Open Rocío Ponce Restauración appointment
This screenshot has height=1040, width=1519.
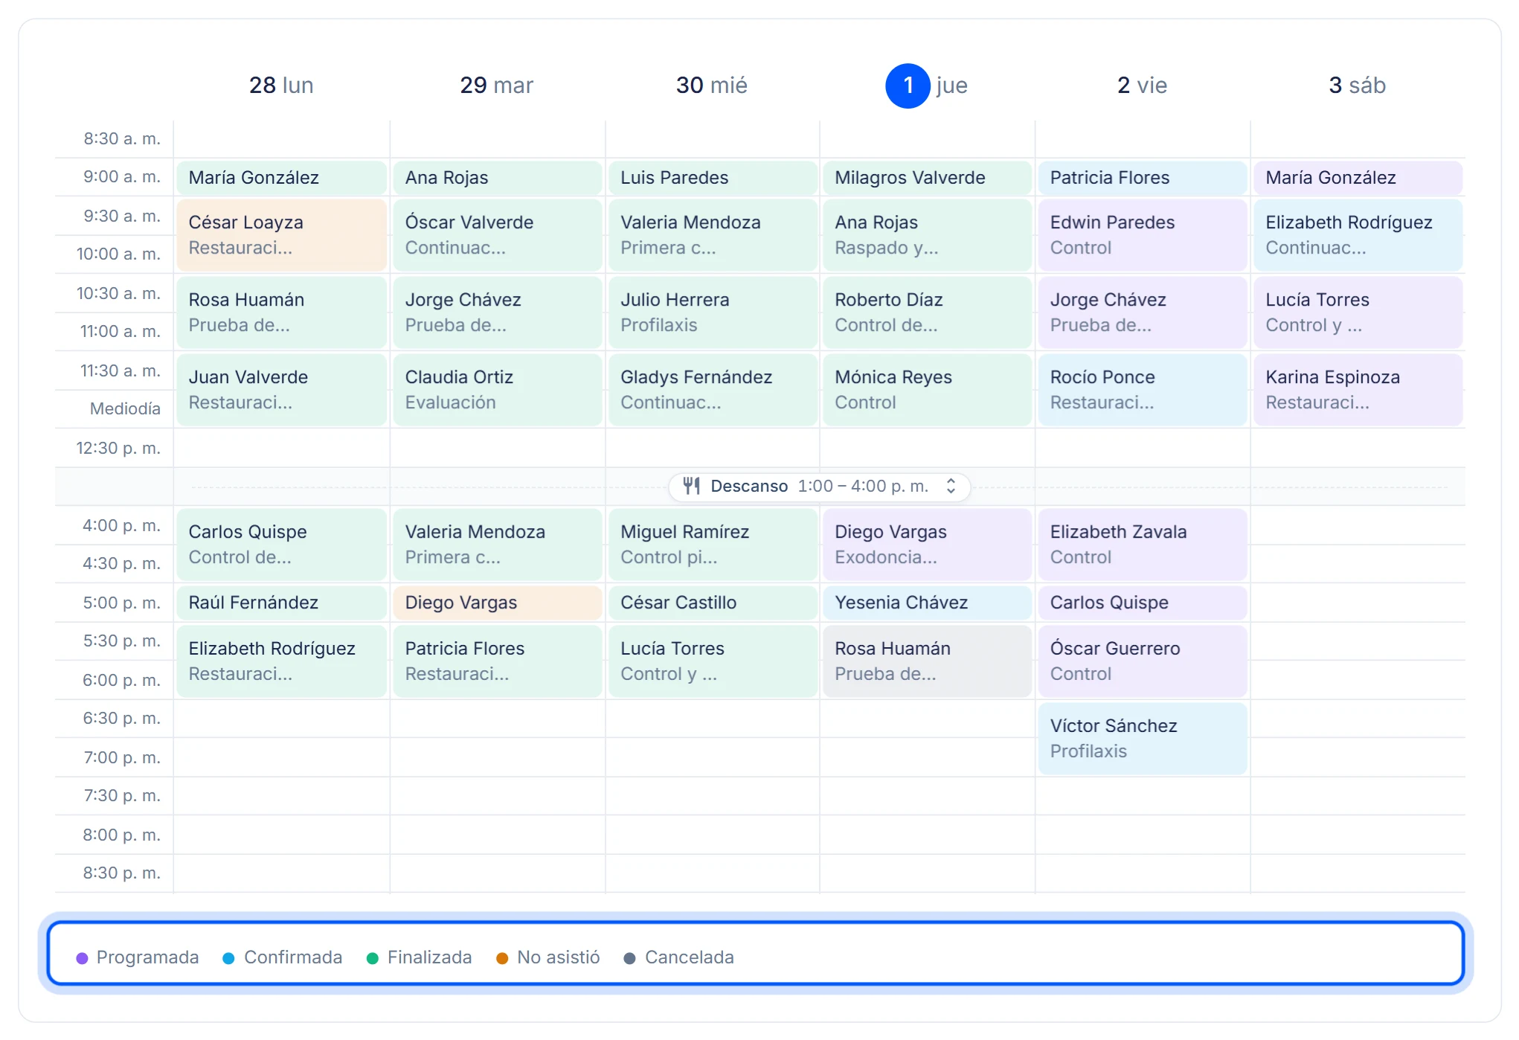coord(1143,390)
